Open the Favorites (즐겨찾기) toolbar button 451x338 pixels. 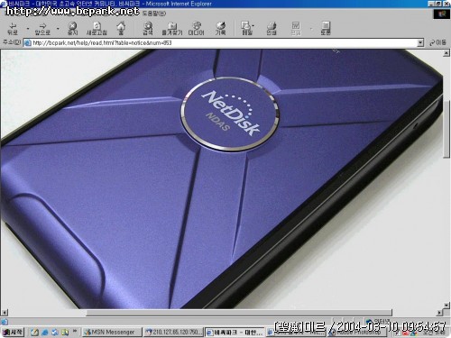point(172,29)
